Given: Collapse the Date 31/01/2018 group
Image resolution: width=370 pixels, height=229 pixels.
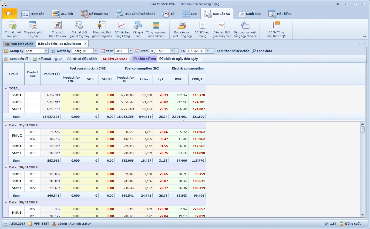Looking at the screenshot, I should click(x=6, y=125).
